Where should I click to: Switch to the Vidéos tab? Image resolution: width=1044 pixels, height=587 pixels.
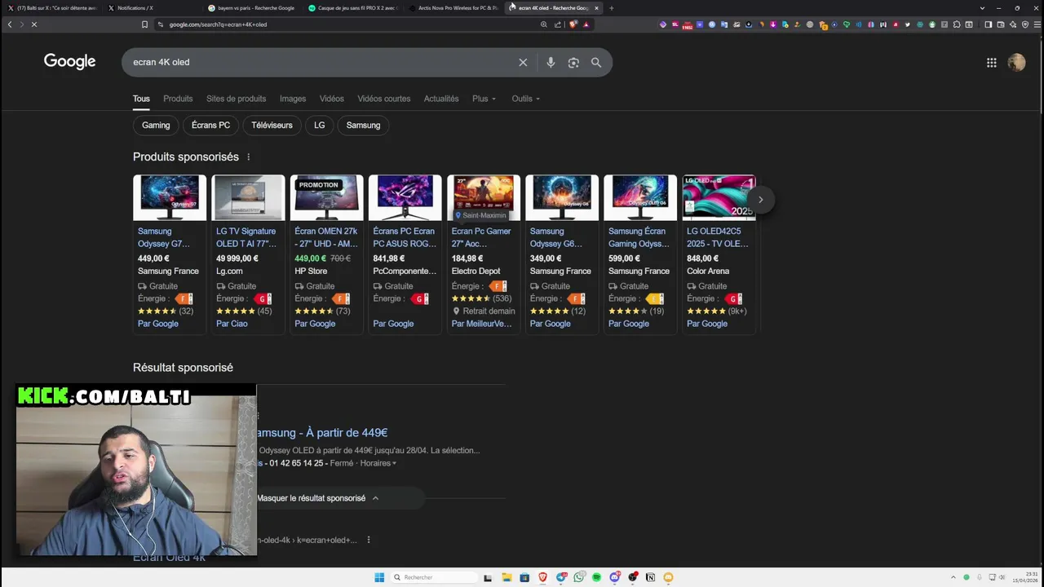pos(331,99)
